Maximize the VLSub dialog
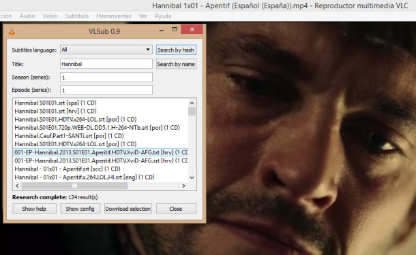 tap(175, 29)
